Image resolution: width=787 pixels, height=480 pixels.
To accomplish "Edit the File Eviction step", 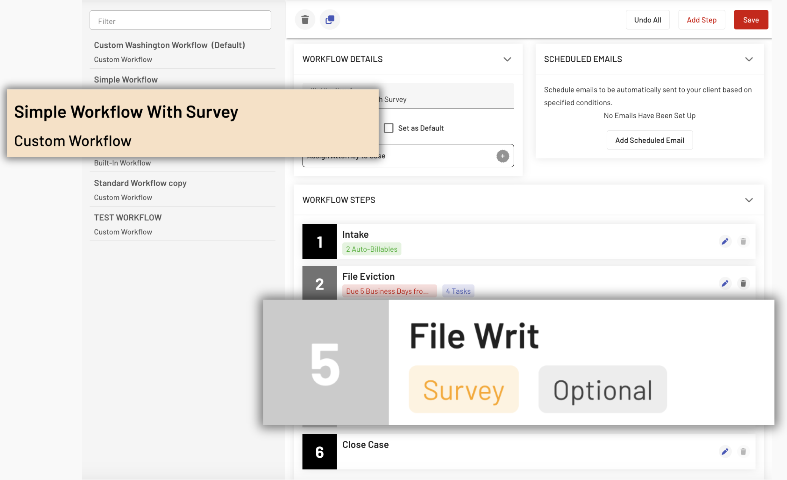I will (725, 284).
